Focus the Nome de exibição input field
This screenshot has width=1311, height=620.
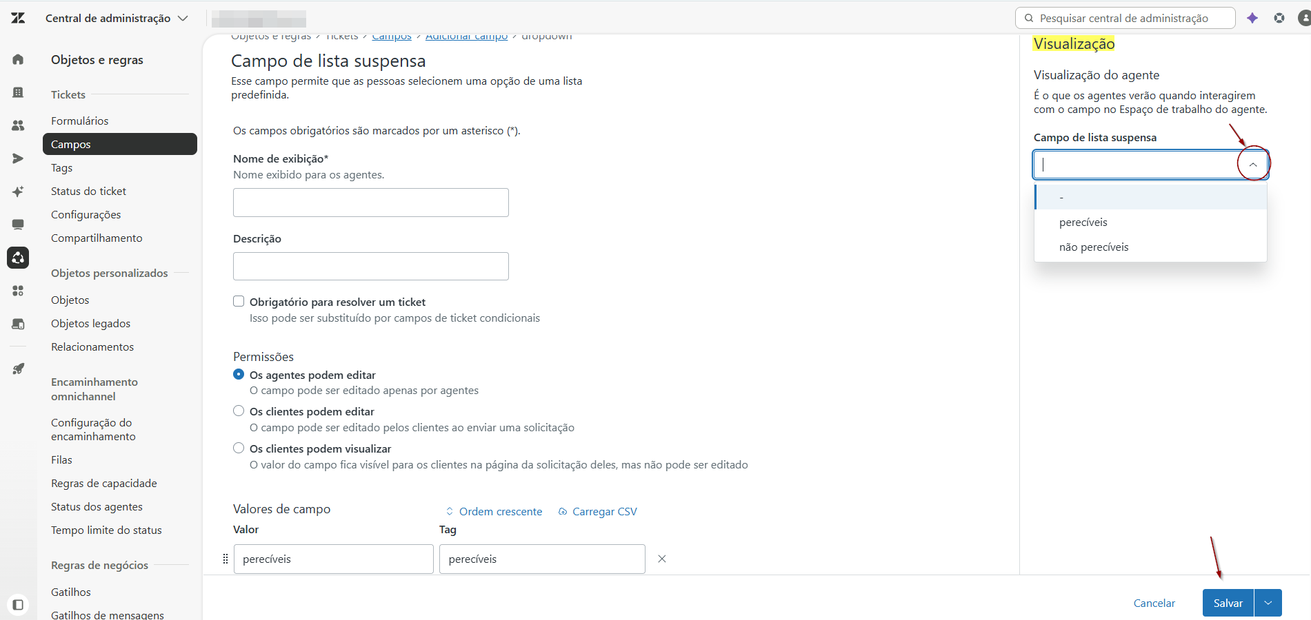pos(371,203)
